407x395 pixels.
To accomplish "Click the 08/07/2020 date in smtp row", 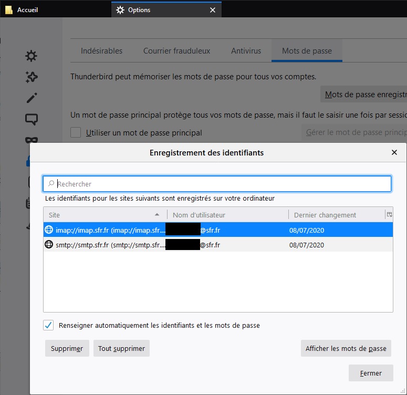I will pos(307,245).
